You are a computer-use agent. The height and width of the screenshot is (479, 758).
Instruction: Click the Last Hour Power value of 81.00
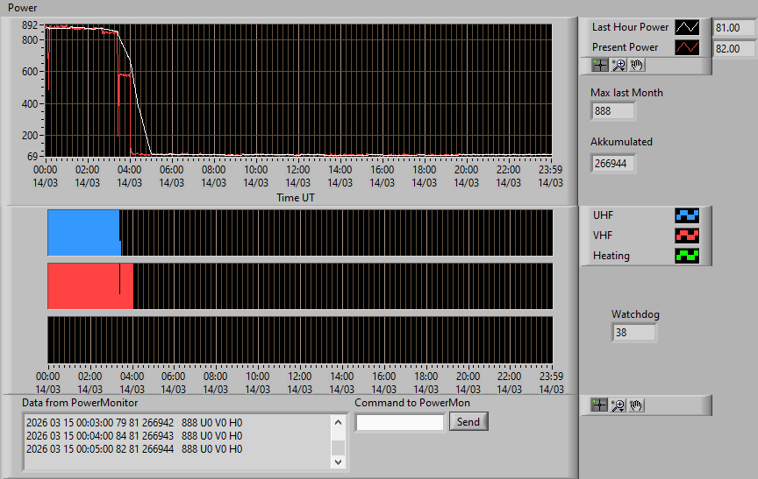733,28
